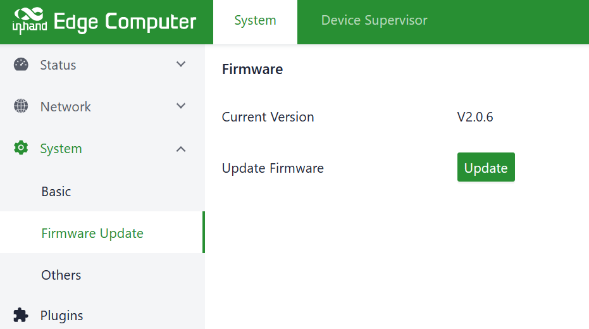This screenshot has height=329, width=589.
Task: Click the Current Version label
Action: tap(268, 117)
